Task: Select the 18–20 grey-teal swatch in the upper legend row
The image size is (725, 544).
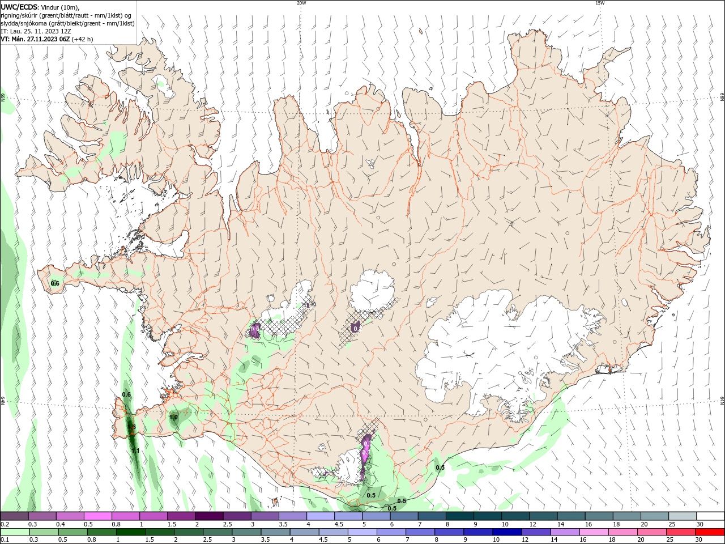Action: pos(626,516)
